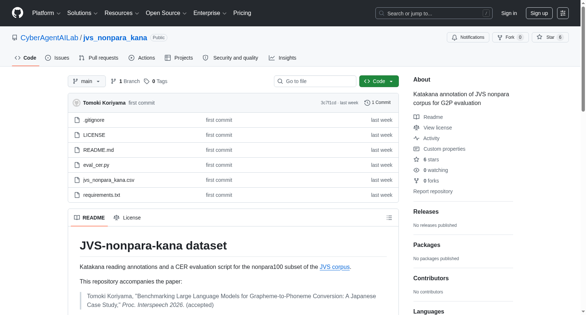Switch to Security and quality tab
This screenshot has width=586, height=315.
pos(230,58)
